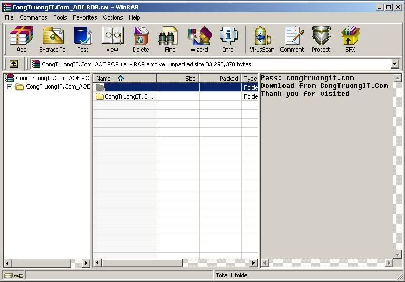Click the key password icon in status bar
Image resolution: width=405 pixels, height=282 pixels.
click(x=18, y=276)
